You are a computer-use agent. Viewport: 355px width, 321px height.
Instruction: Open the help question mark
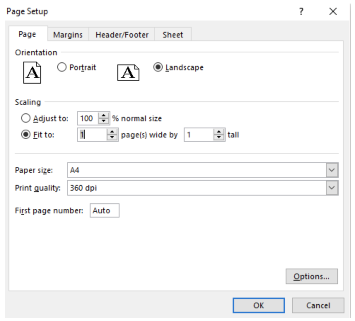301,11
